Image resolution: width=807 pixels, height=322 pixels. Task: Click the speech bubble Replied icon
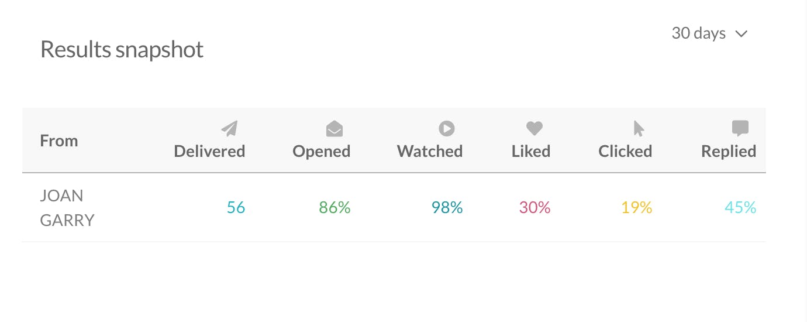click(x=740, y=129)
